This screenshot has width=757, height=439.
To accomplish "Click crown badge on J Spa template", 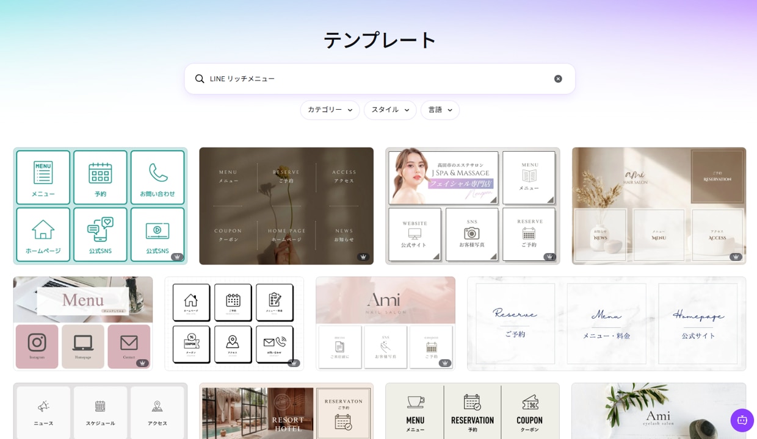I will pyautogui.click(x=549, y=257).
